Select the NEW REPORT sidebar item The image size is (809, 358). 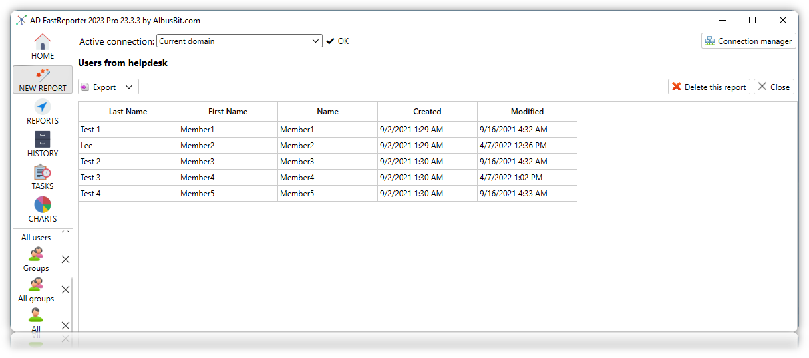43,79
